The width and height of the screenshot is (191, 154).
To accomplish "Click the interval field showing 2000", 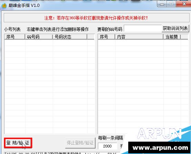I will (107, 146).
